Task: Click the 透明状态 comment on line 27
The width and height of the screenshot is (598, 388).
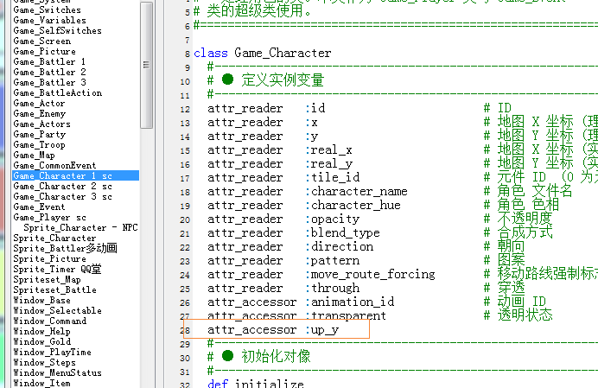Action: click(x=525, y=315)
